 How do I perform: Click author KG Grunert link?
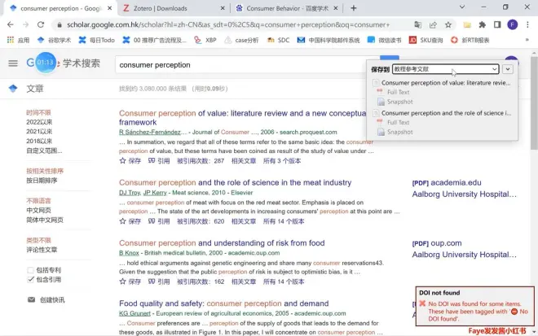134,314
